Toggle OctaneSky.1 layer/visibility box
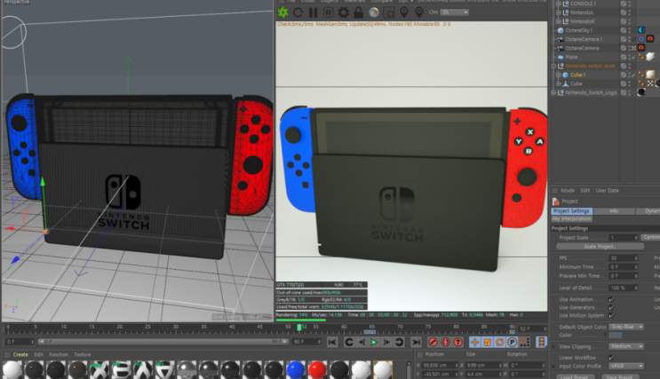 [624, 30]
